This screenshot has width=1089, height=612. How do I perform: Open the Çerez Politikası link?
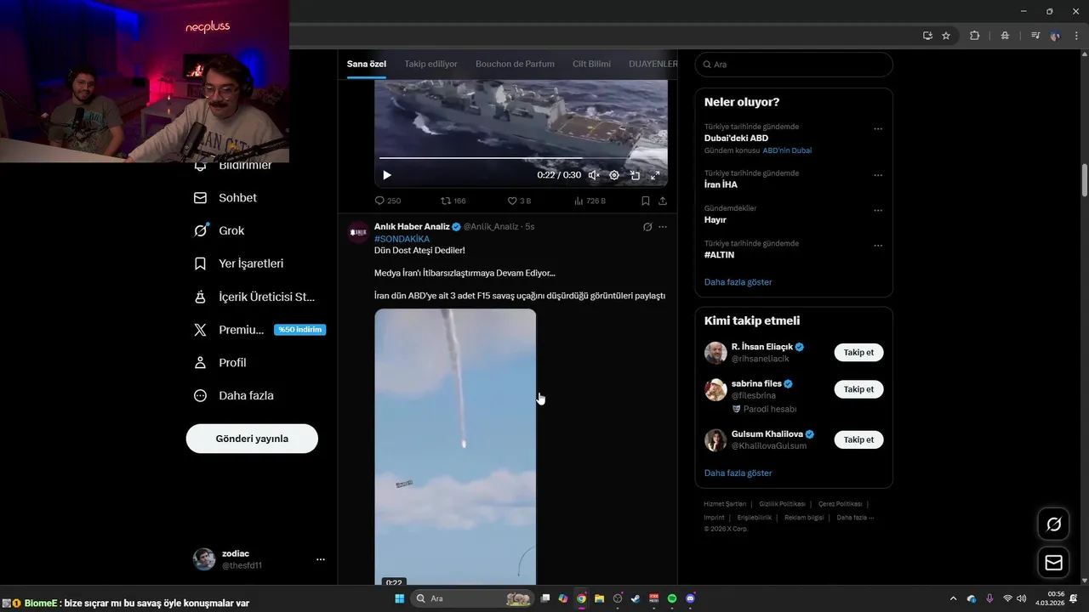click(x=840, y=504)
